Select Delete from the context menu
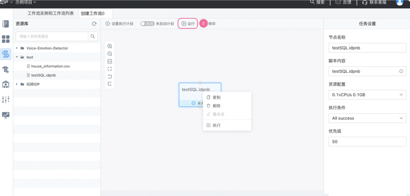 click(x=216, y=106)
